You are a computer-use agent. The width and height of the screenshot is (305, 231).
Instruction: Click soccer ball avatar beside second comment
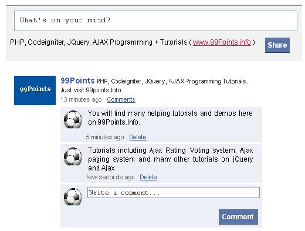[x=73, y=156]
